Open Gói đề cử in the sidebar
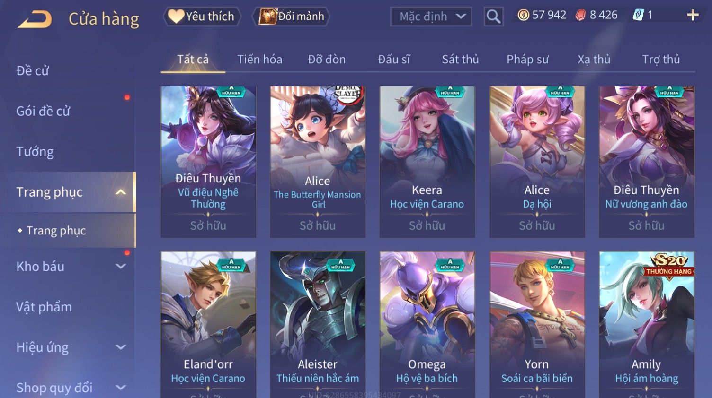The width and height of the screenshot is (712, 398). 43,111
